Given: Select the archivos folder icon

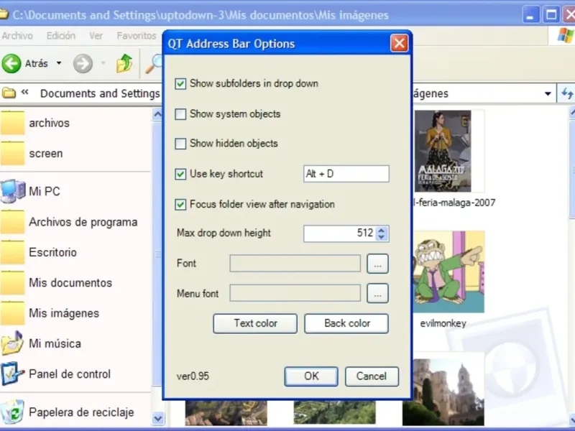Looking at the screenshot, I should point(13,123).
